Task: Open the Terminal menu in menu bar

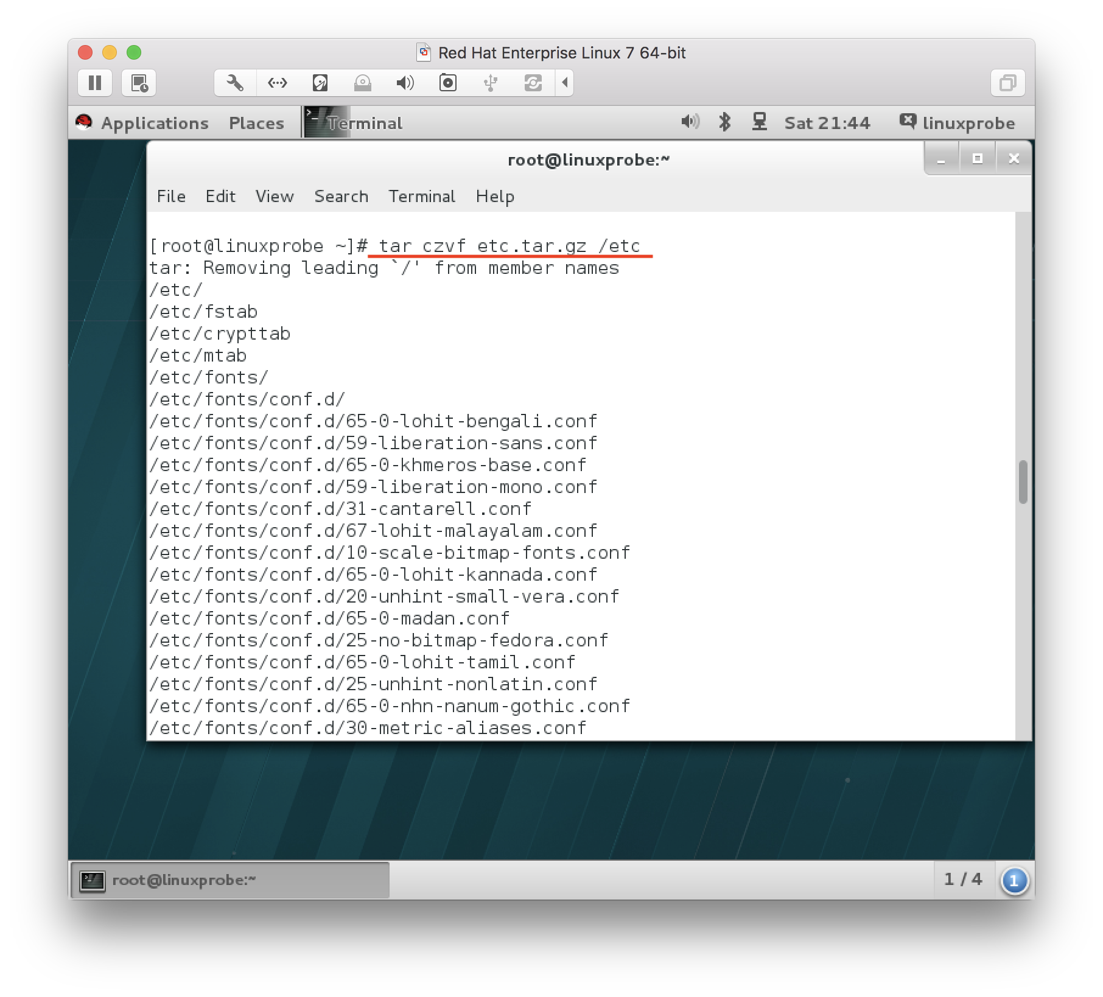Action: tap(422, 197)
